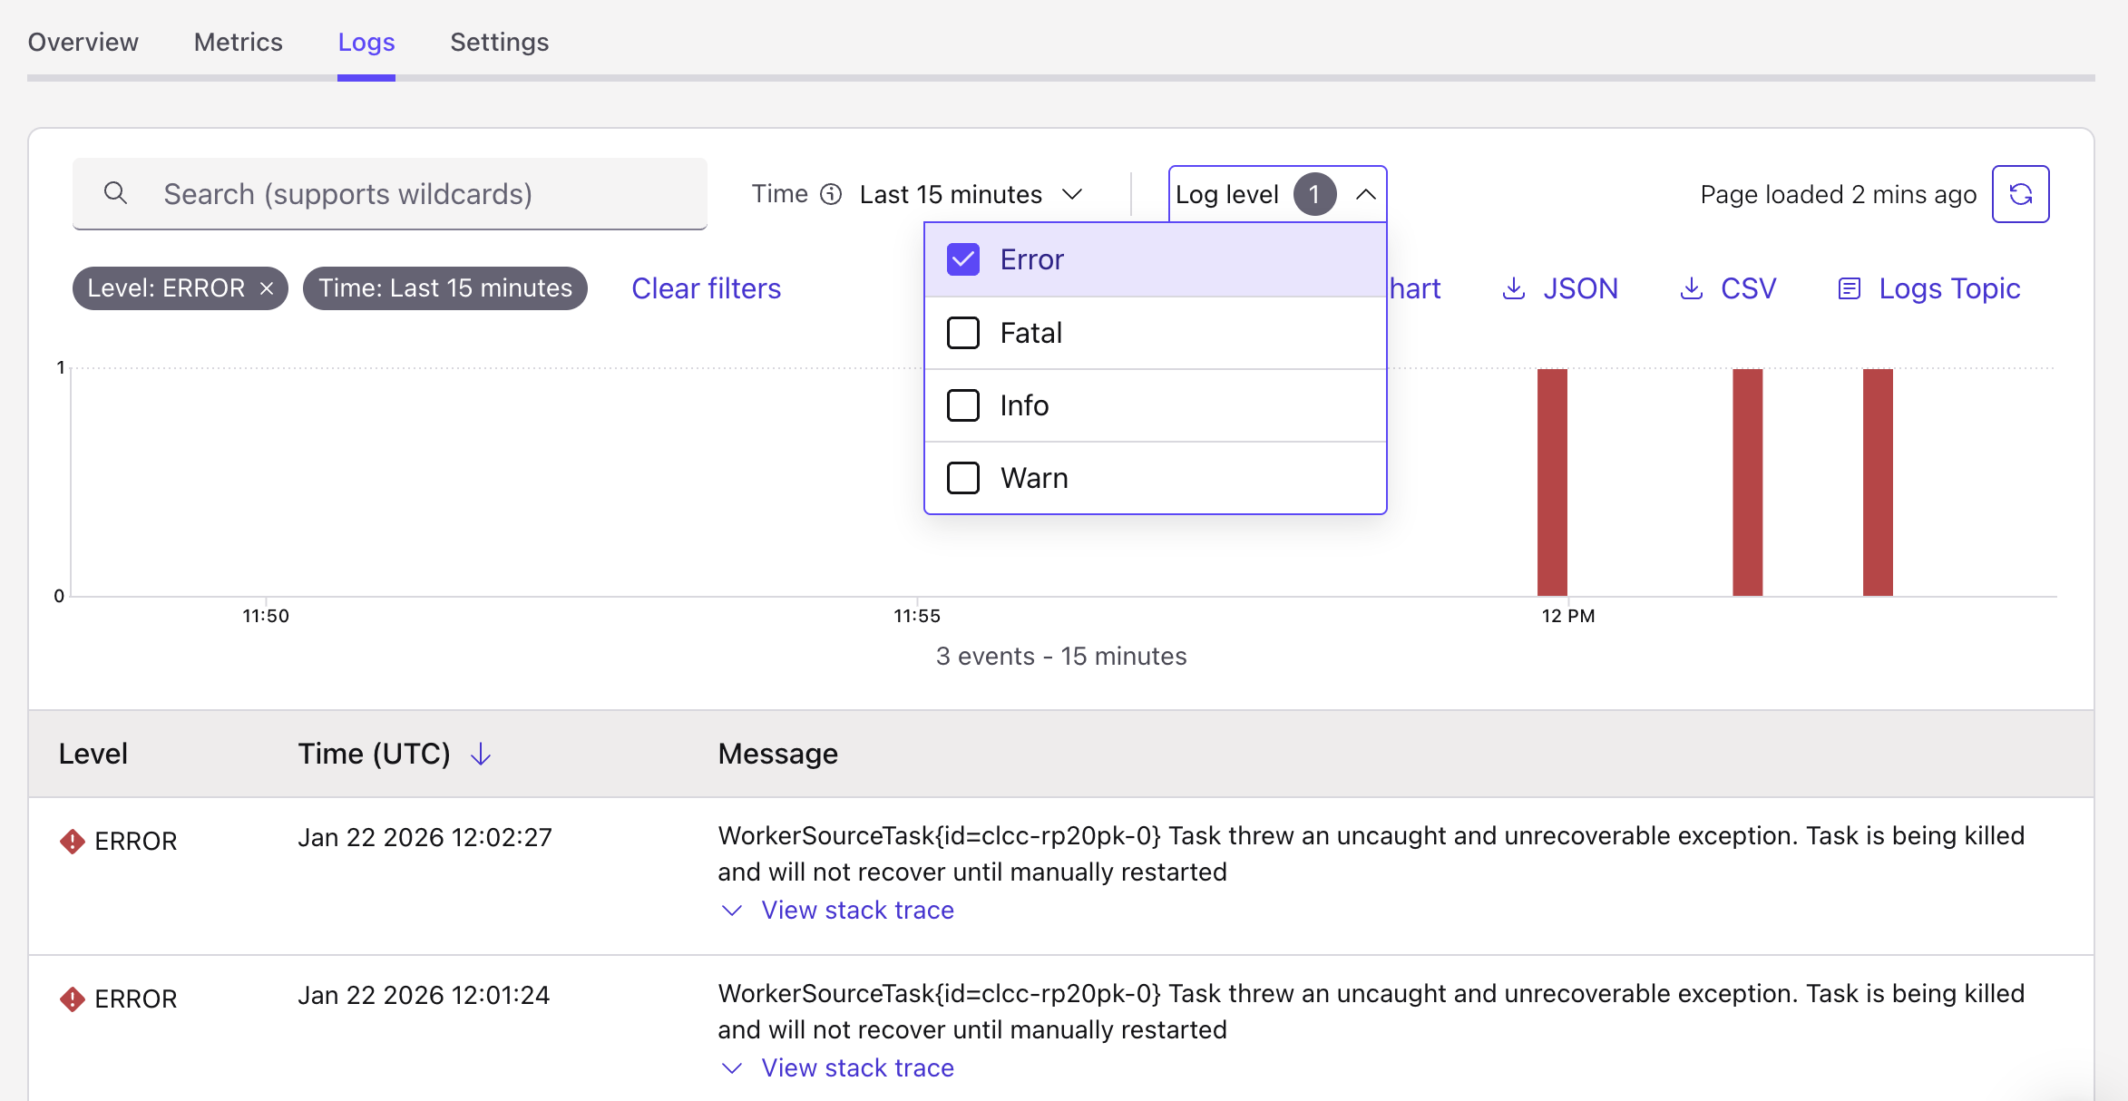
Task: Uncheck the Error log level checkbox
Action: 963,260
